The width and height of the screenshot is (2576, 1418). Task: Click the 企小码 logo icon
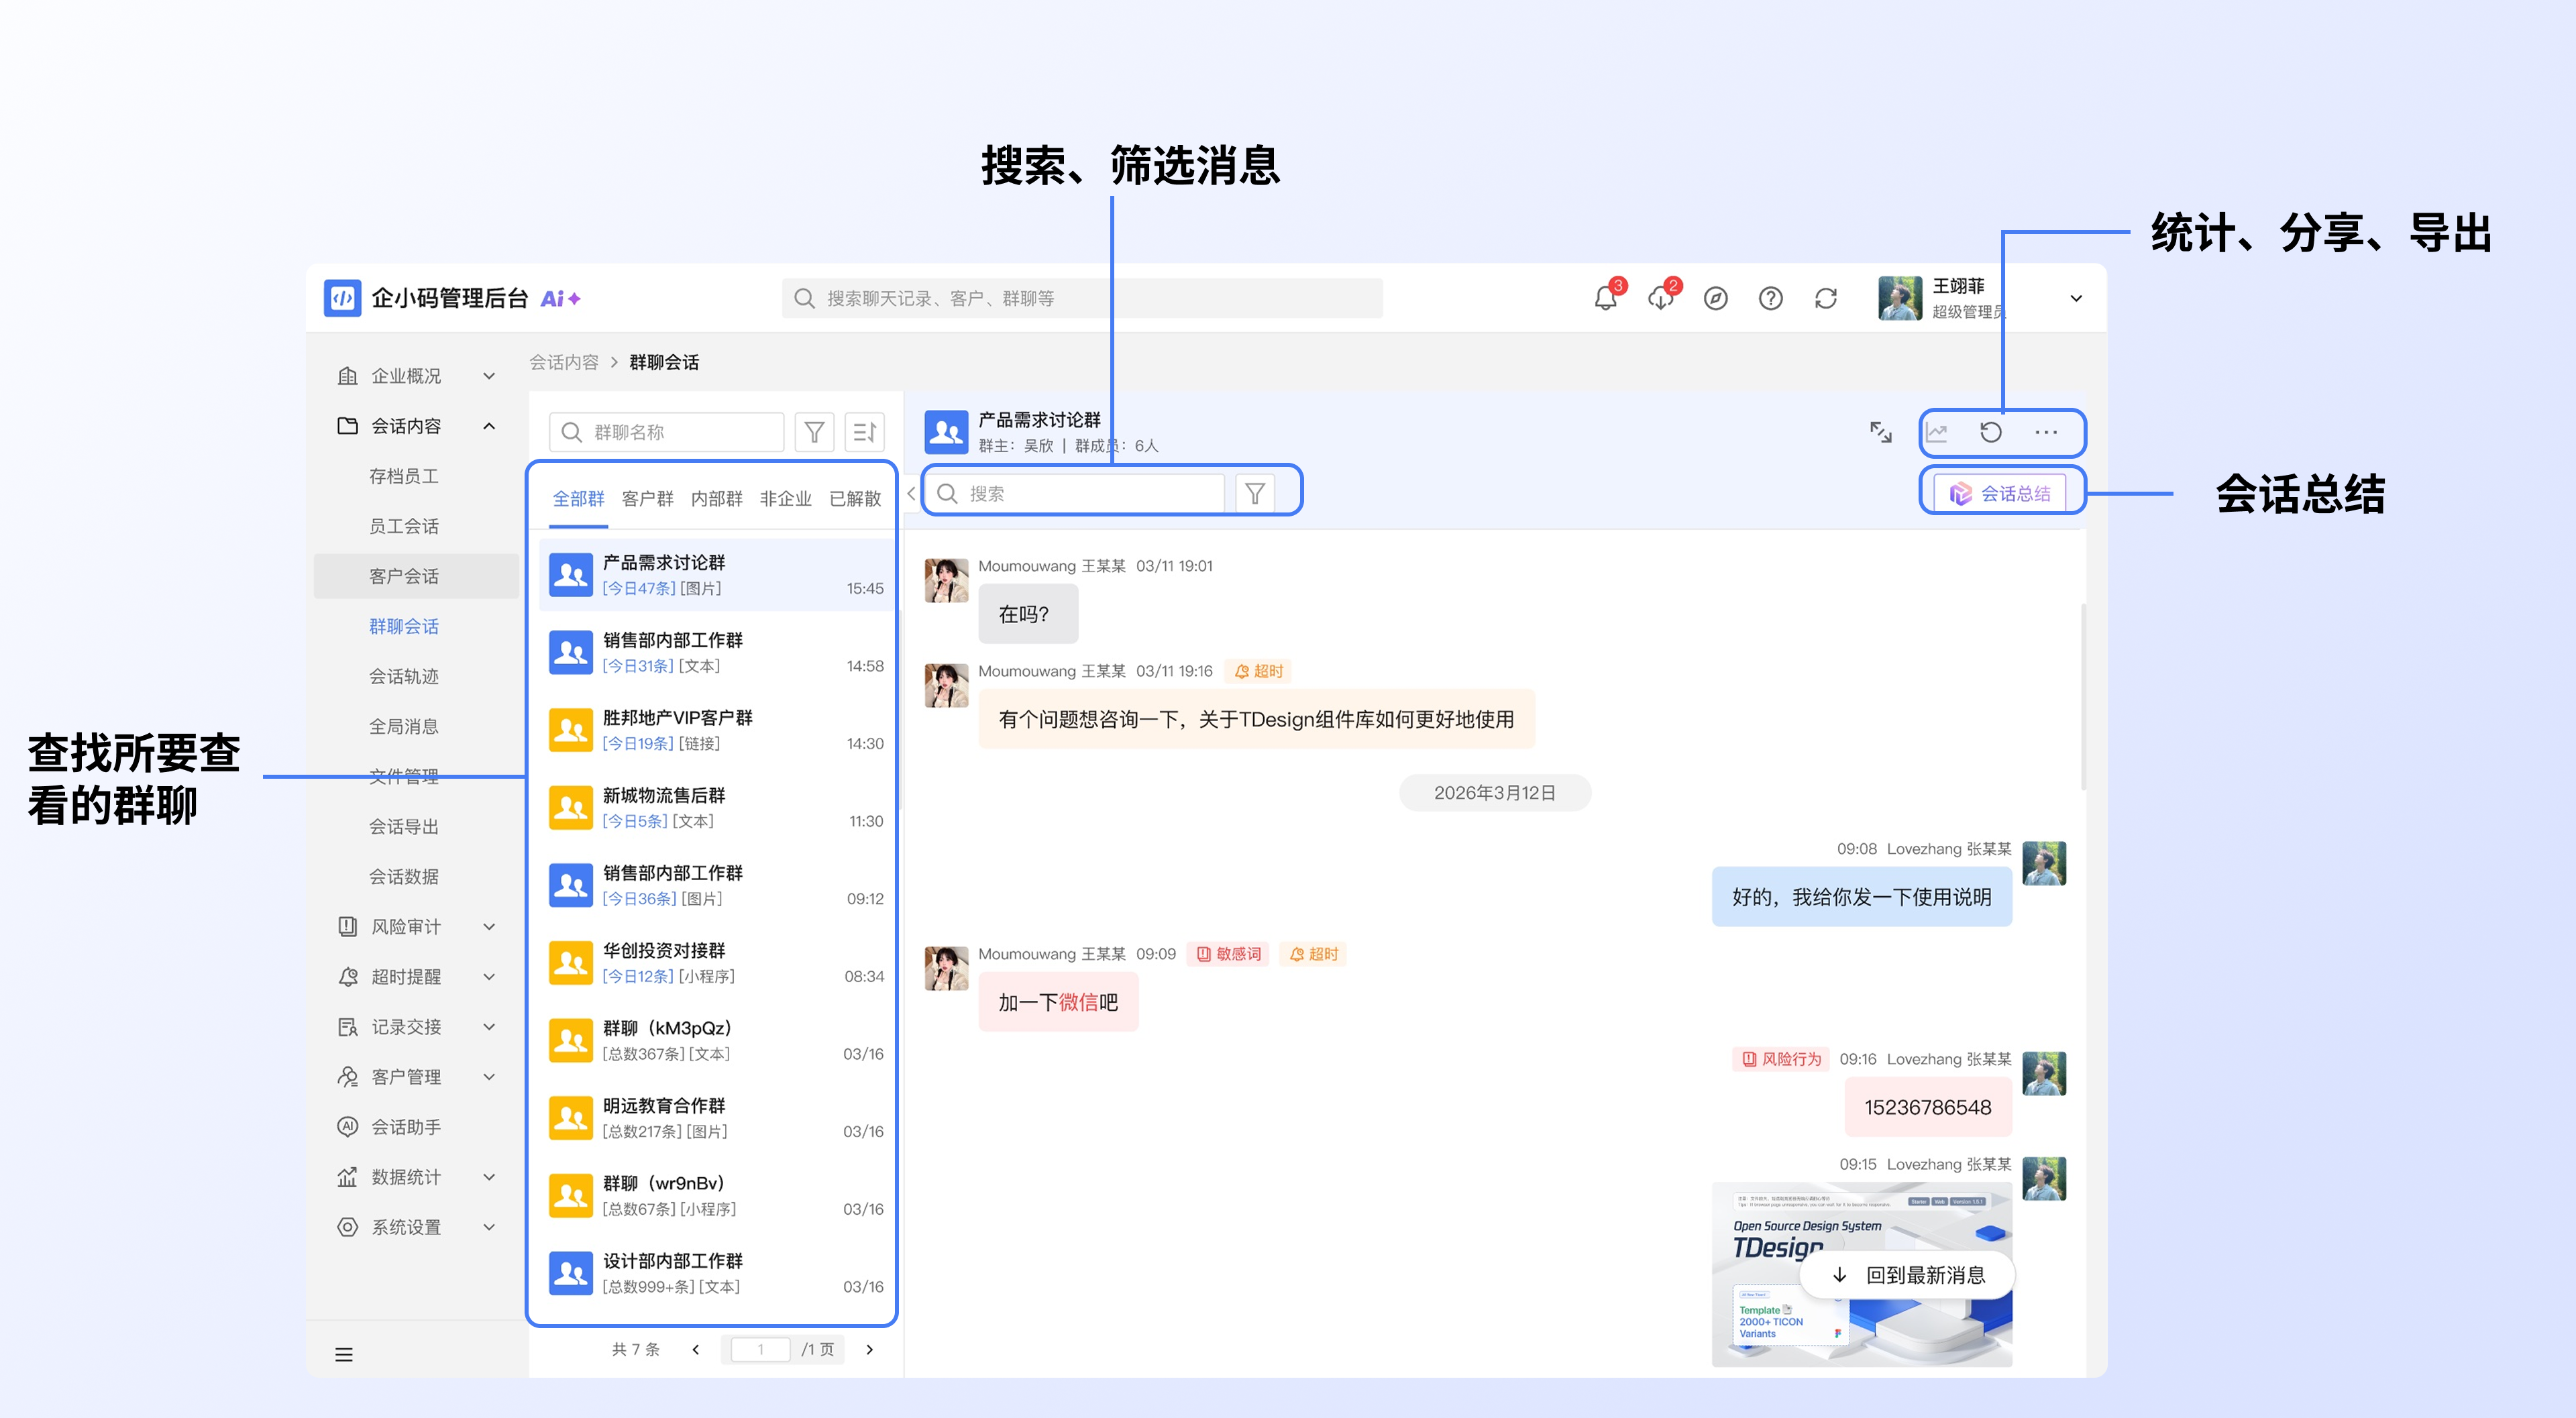tap(342, 298)
